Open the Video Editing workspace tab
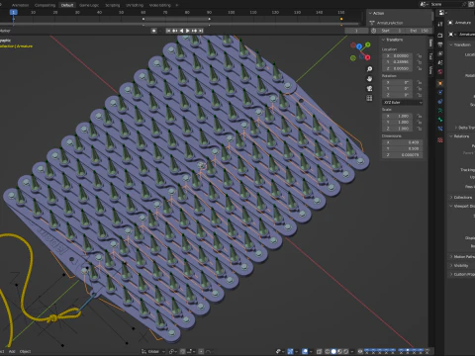 (159, 5)
